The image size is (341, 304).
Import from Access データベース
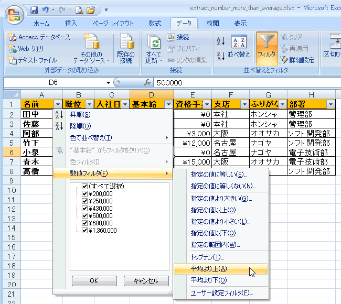(x=39, y=37)
